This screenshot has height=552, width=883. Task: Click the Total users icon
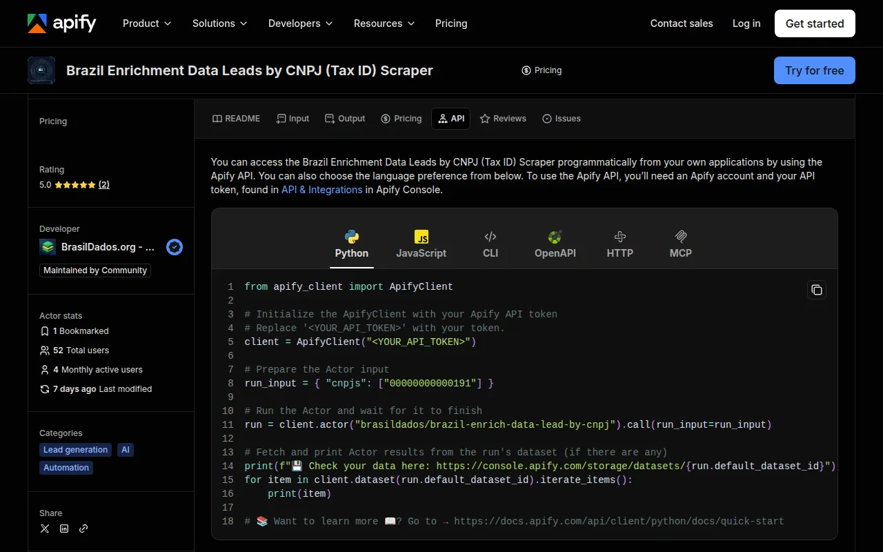point(45,351)
